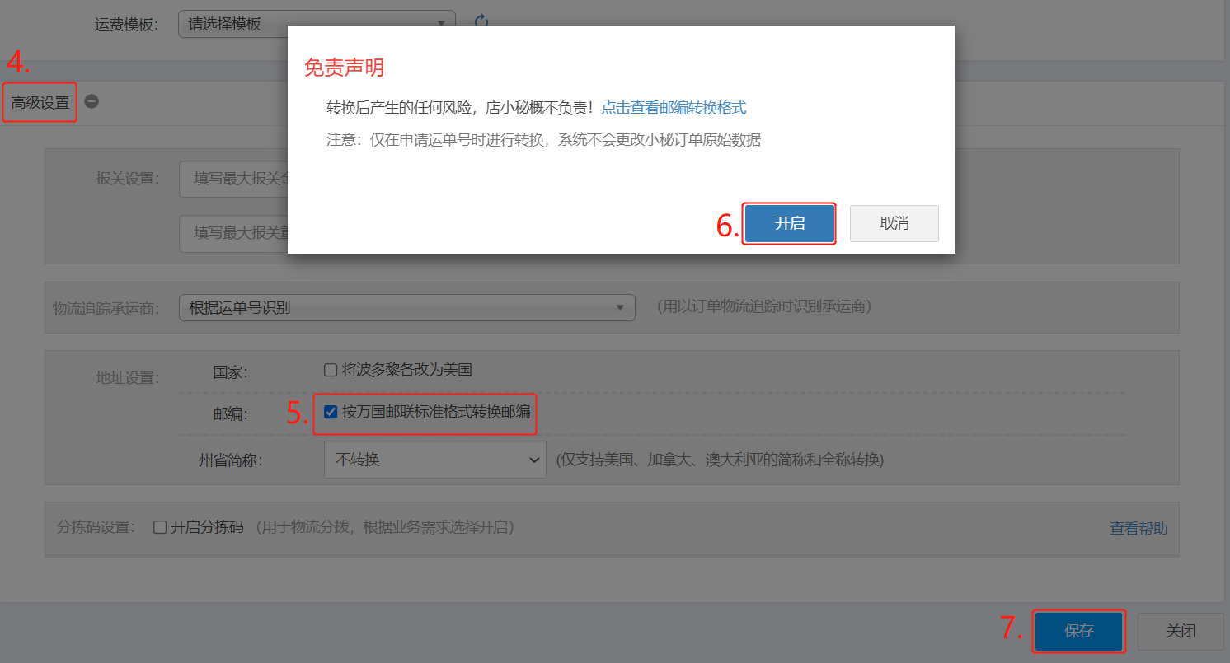Click the 高级设置 section header

click(40, 103)
